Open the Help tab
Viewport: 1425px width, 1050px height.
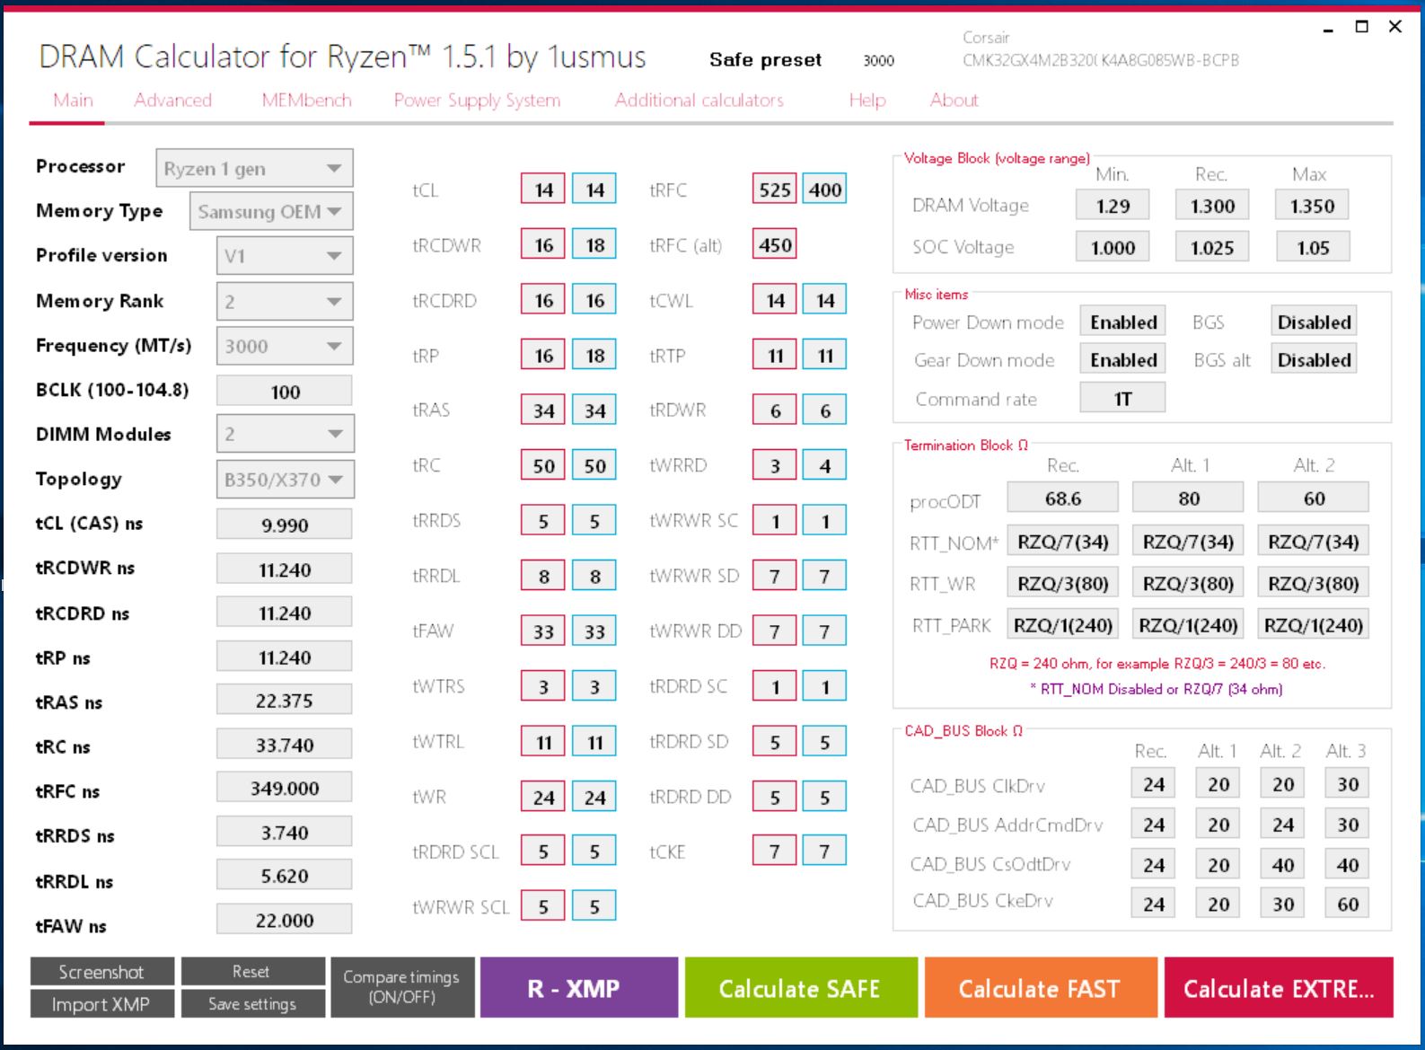[867, 100]
